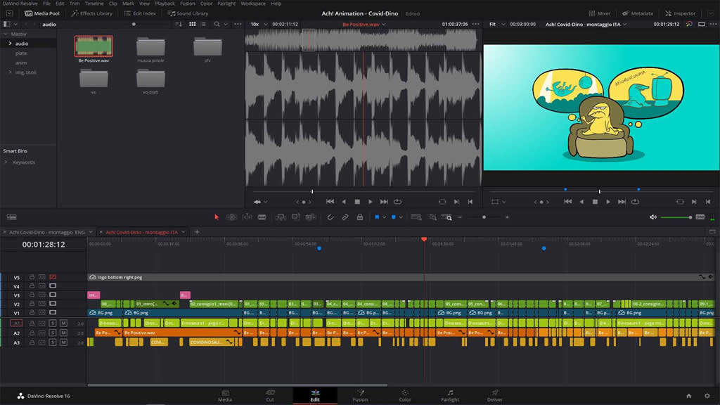Expand Keywords under Smart Bins
The width and height of the screenshot is (720, 405).
point(6,162)
